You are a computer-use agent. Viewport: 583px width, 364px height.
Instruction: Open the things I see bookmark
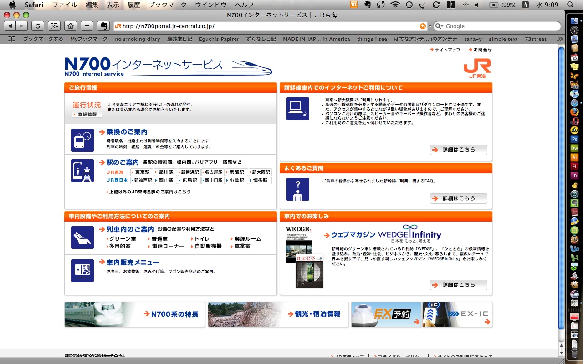pos(372,39)
